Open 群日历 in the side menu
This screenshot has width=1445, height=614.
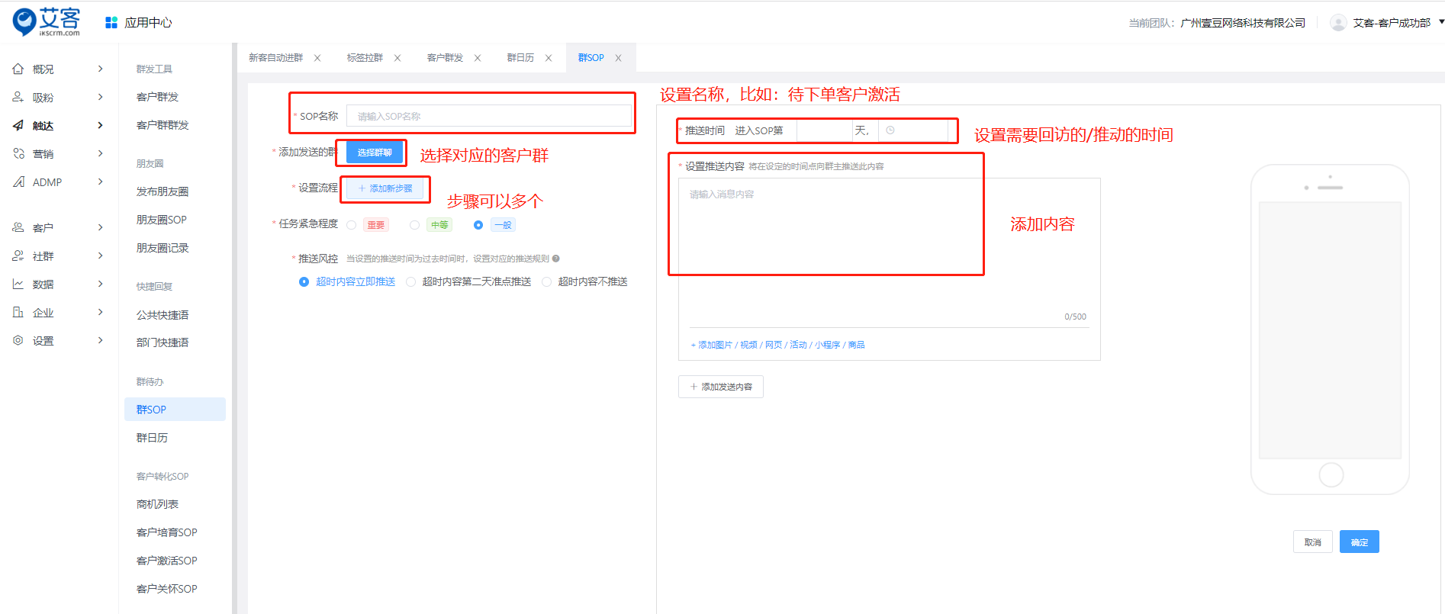(x=152, y=438)
